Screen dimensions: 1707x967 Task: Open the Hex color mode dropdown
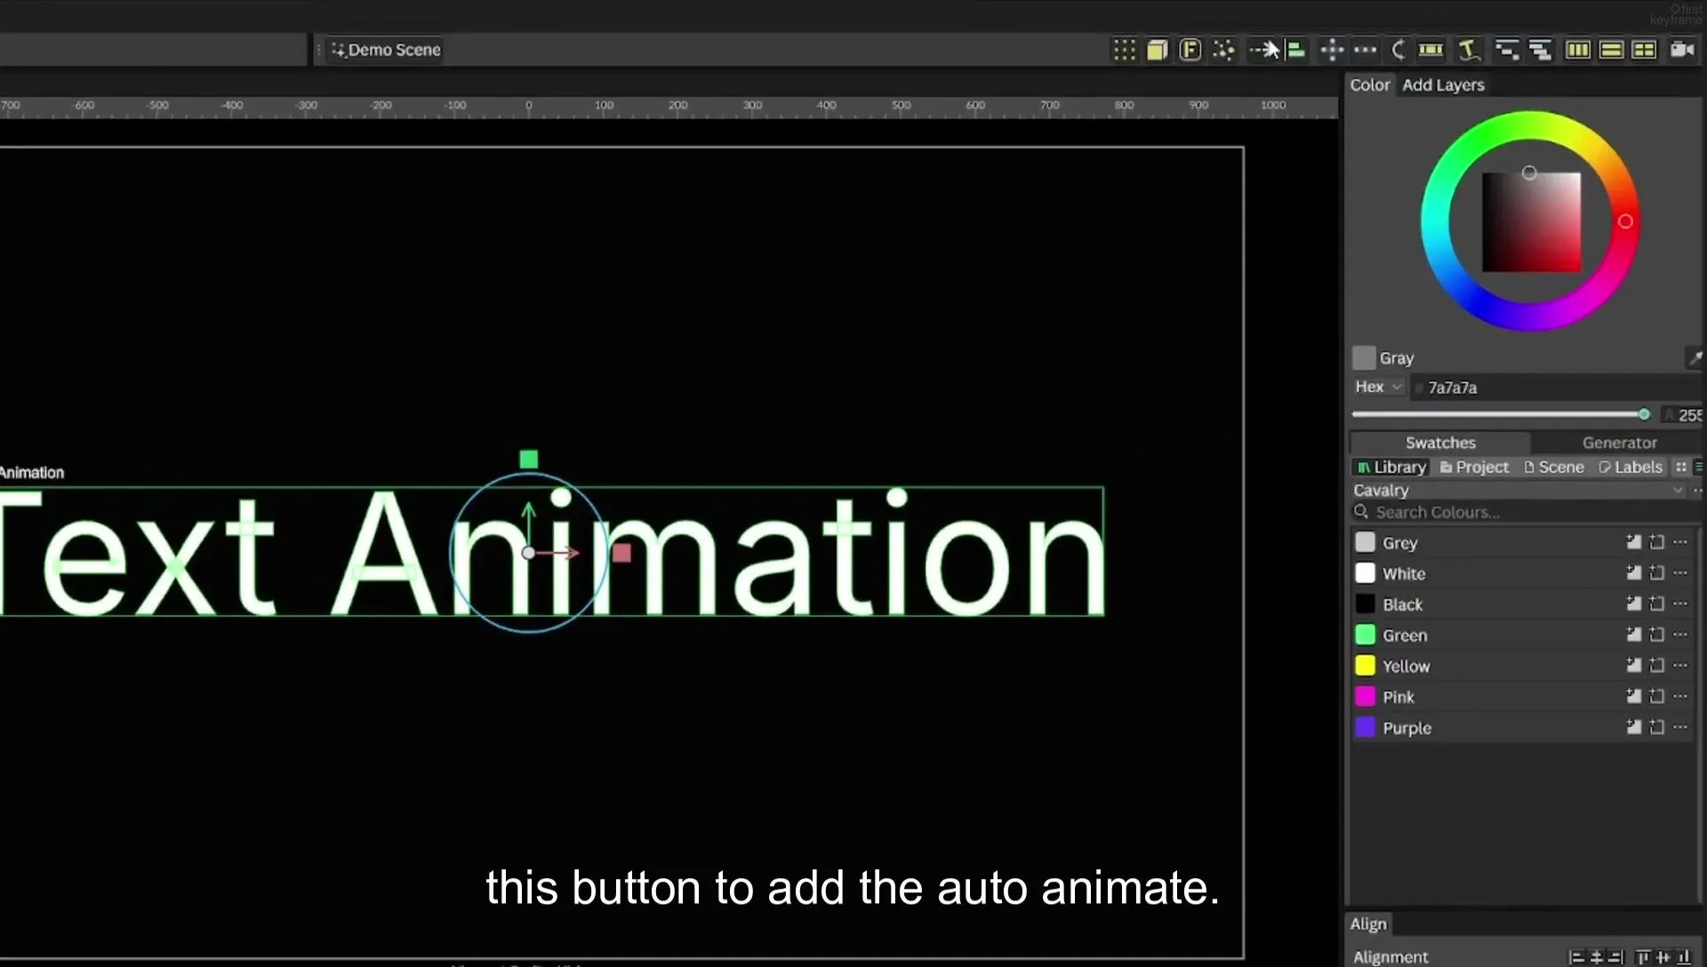1378,387
